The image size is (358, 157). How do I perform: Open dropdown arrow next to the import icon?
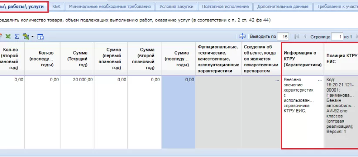[x=32, y=37]
